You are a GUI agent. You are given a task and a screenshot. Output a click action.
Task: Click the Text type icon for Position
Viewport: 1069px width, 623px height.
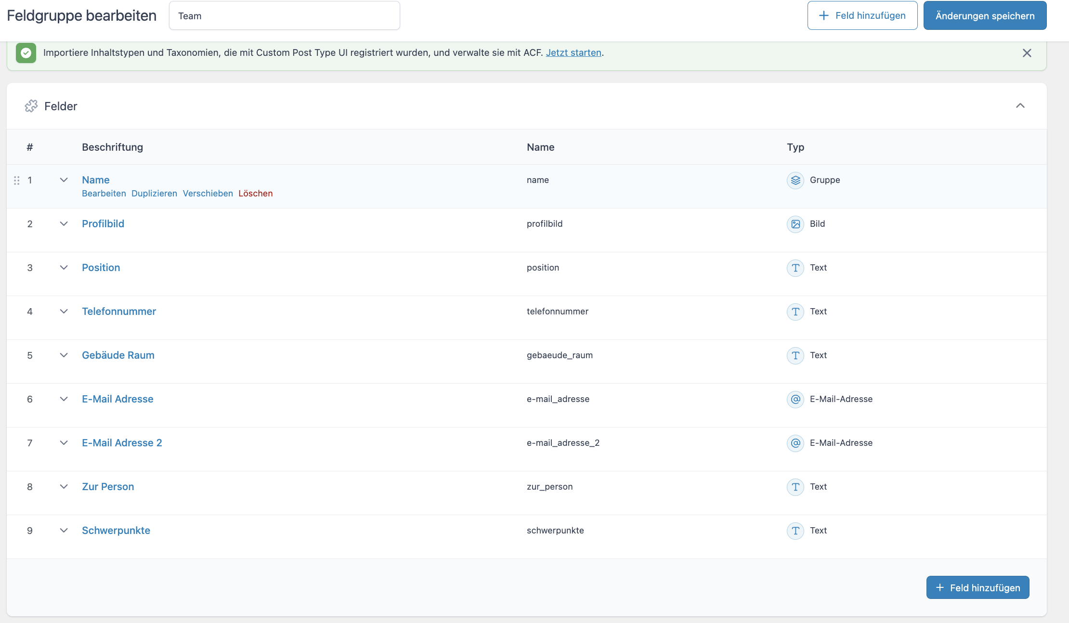coord(795,268)
